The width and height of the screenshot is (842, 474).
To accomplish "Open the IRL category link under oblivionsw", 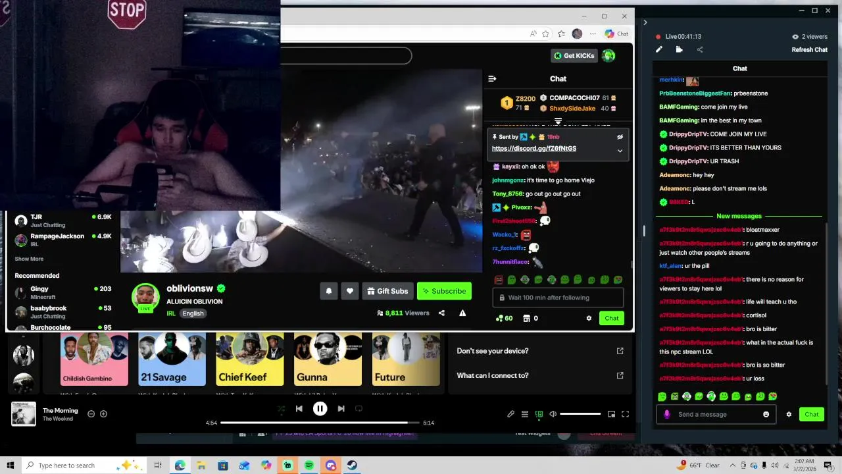I will click(x=171, y=313).
